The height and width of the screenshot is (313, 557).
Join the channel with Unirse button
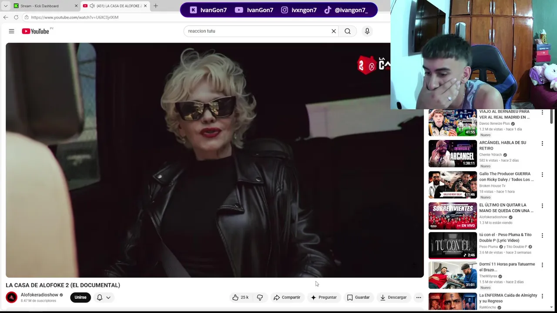click(x=81, y=297)
